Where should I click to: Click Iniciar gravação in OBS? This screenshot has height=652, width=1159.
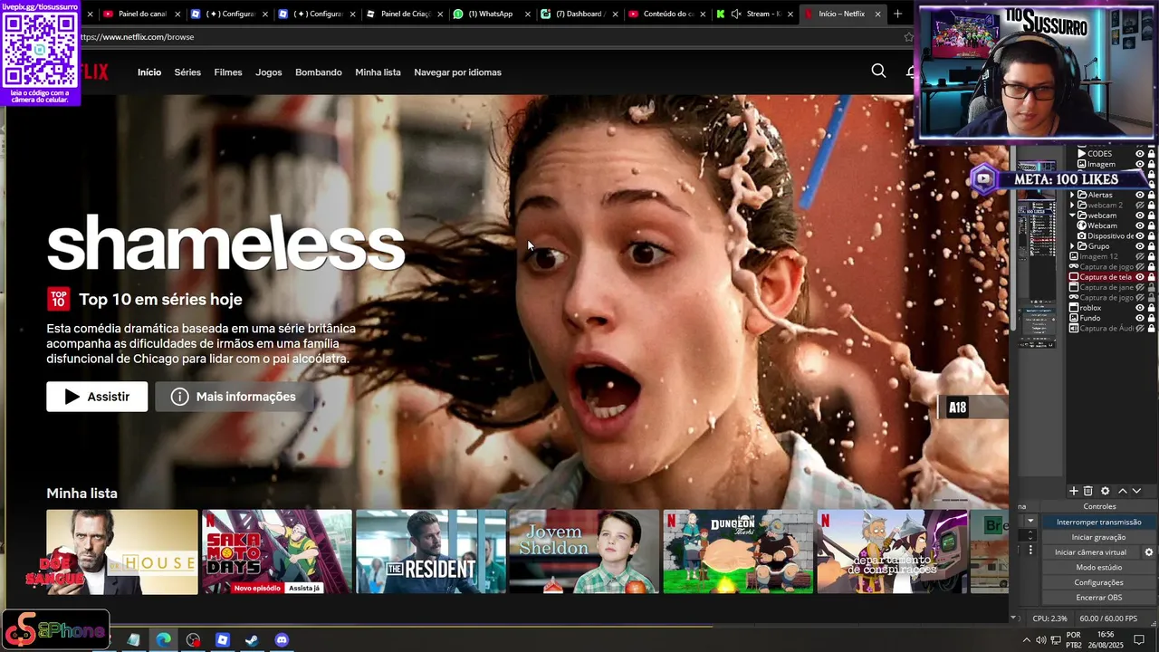point(1099,537)
